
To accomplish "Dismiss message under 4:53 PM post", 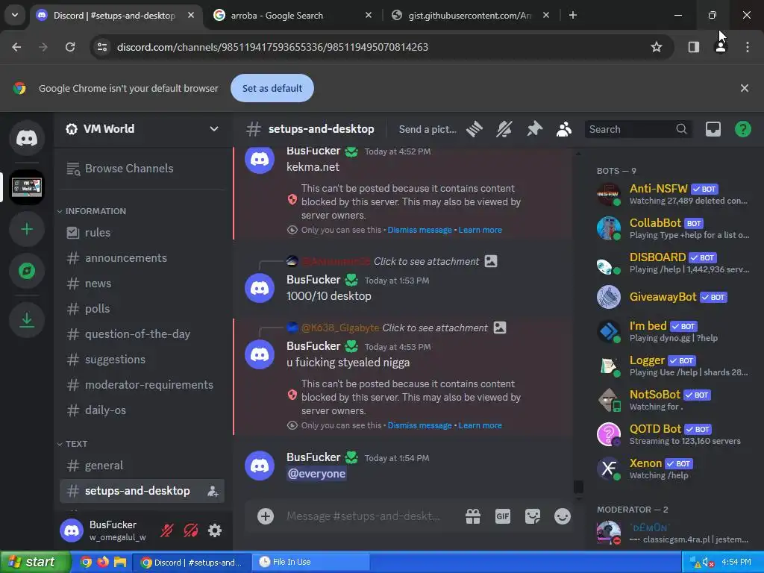I will point(419,425).
